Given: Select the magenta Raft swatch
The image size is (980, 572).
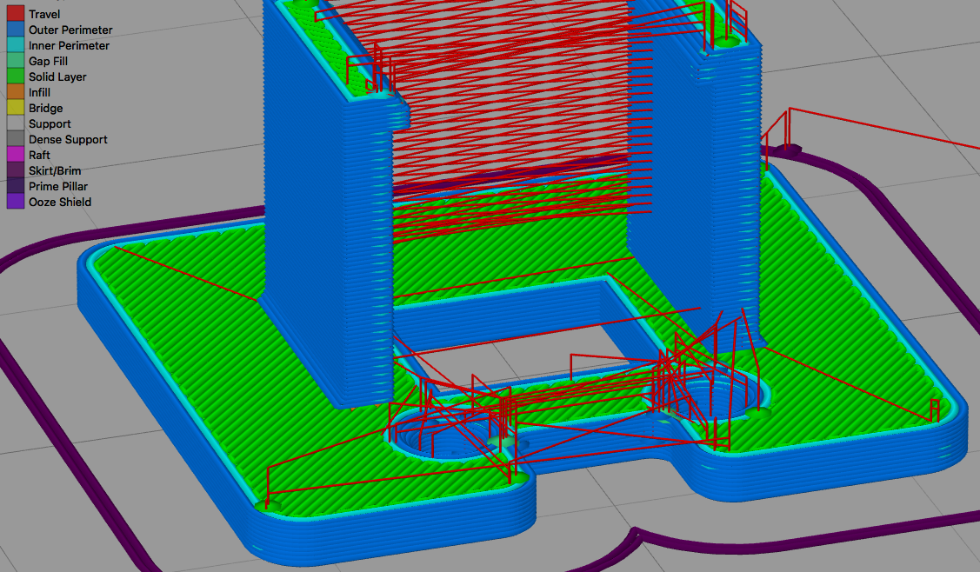Looking at the screenshot, I should click(16, 155).
